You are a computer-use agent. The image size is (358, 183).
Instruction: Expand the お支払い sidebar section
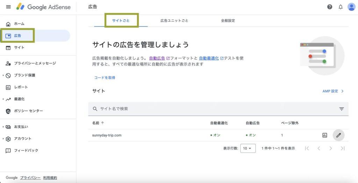3,127
